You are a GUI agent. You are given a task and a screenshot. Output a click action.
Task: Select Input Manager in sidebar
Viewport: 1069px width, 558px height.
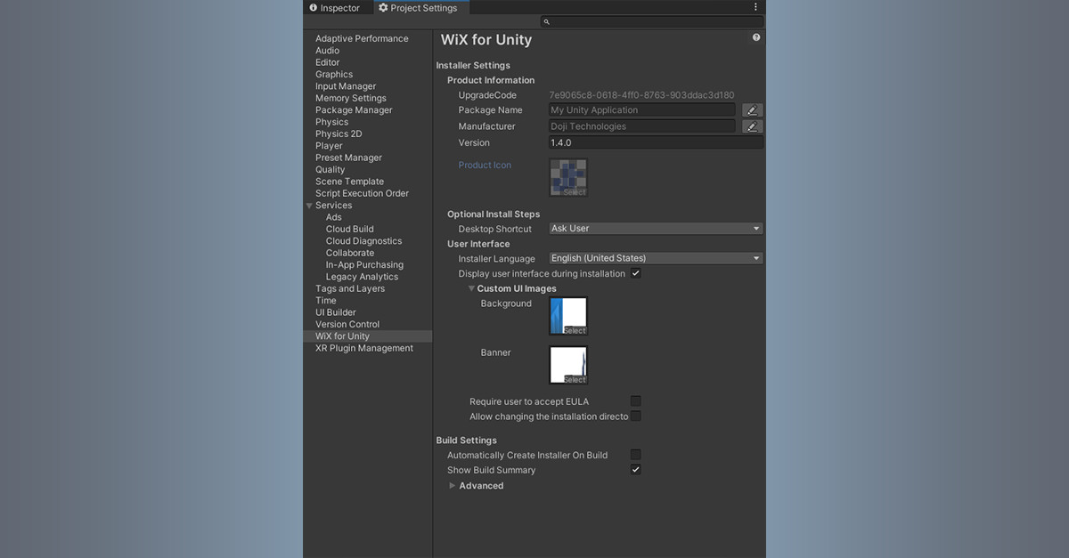tap(346, 86)
